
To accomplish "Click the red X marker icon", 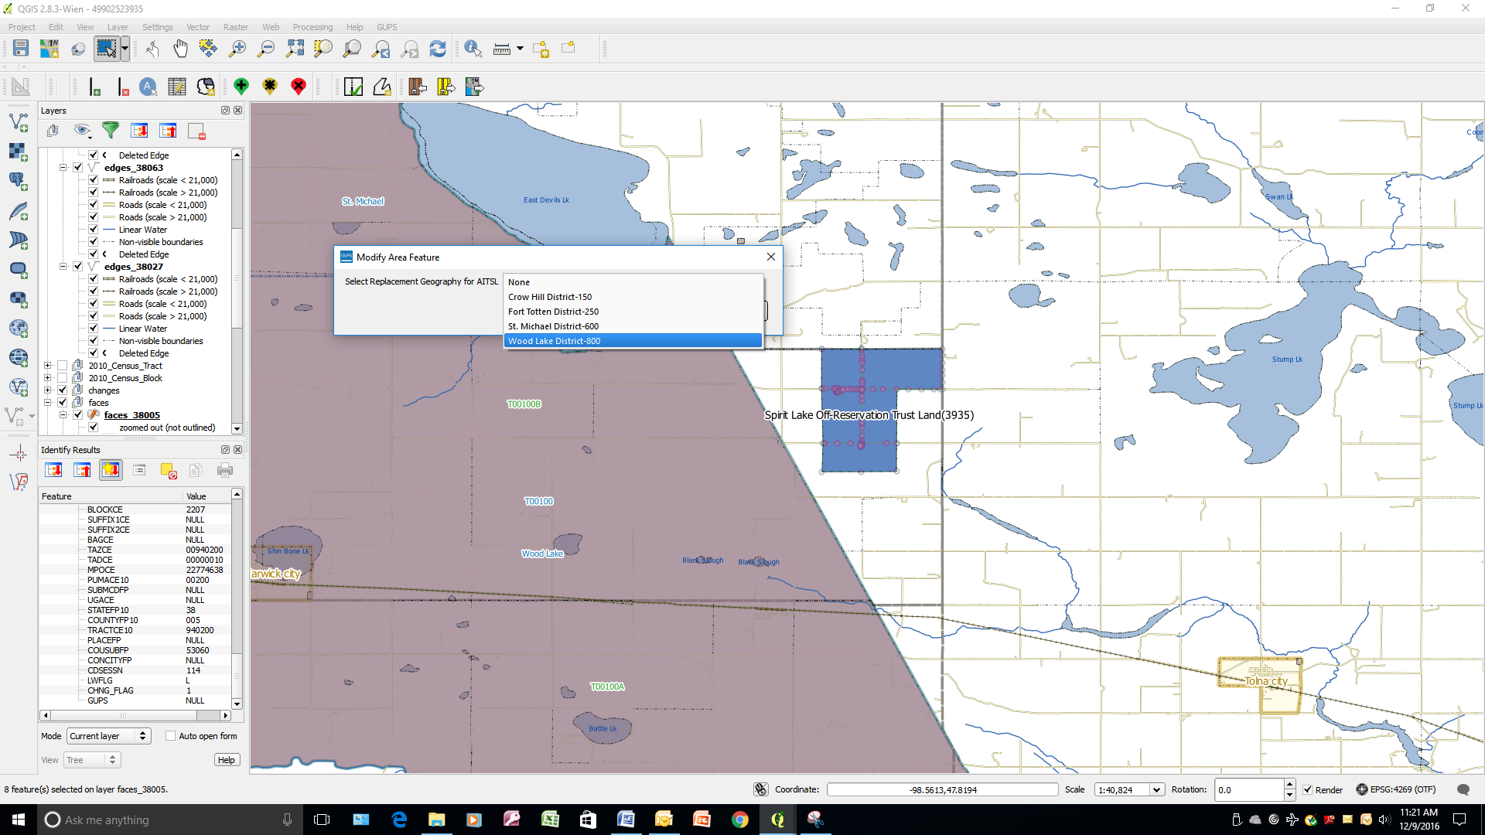I will [x=299, y=87].
